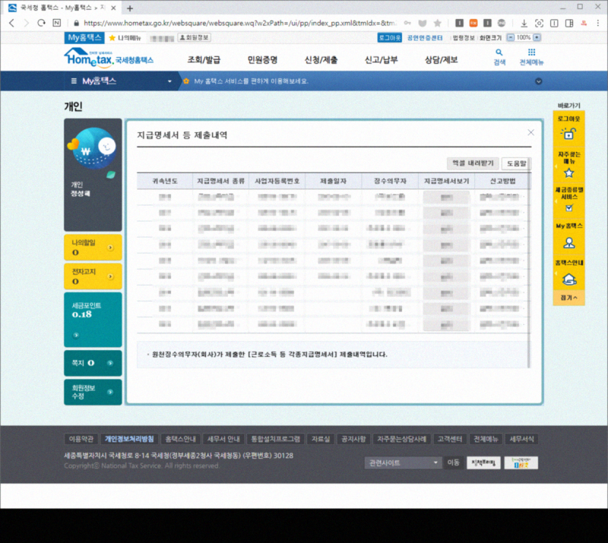This screenshot has width=608, height=543.
Task: Open 회원정보 수정 card
Action: pyautogui.click(x=93, y=392)
